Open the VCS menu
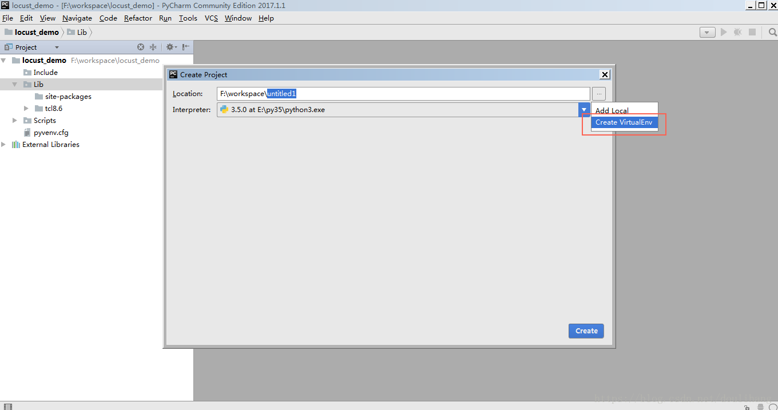The image size is (778, 410). [211, 18]
